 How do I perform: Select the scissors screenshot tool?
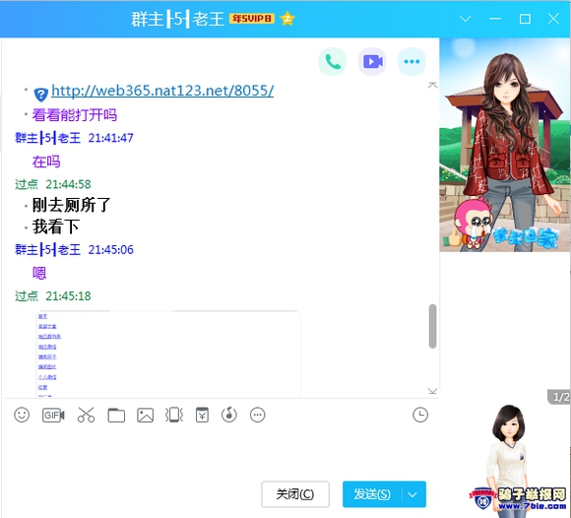click(86, 415)
